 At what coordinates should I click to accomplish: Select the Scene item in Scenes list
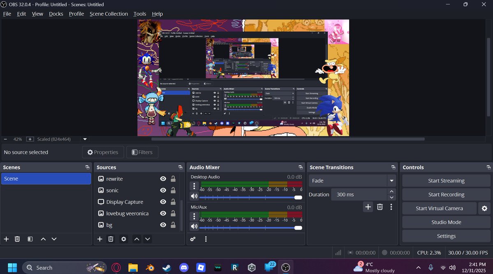point(46,178)
